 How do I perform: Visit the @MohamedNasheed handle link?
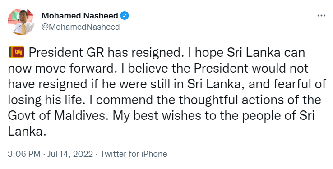[x=81, y=27]
